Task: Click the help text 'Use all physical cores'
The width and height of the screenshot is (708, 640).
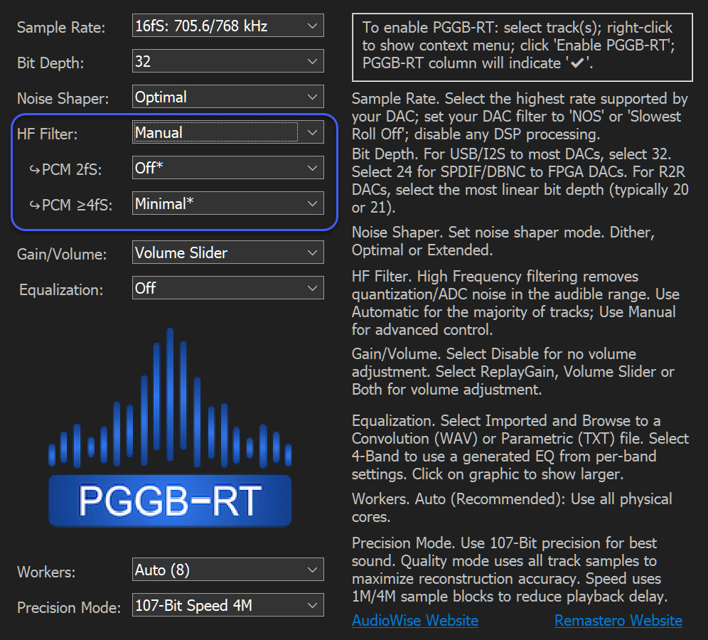Action: click(x=512, y=508)
